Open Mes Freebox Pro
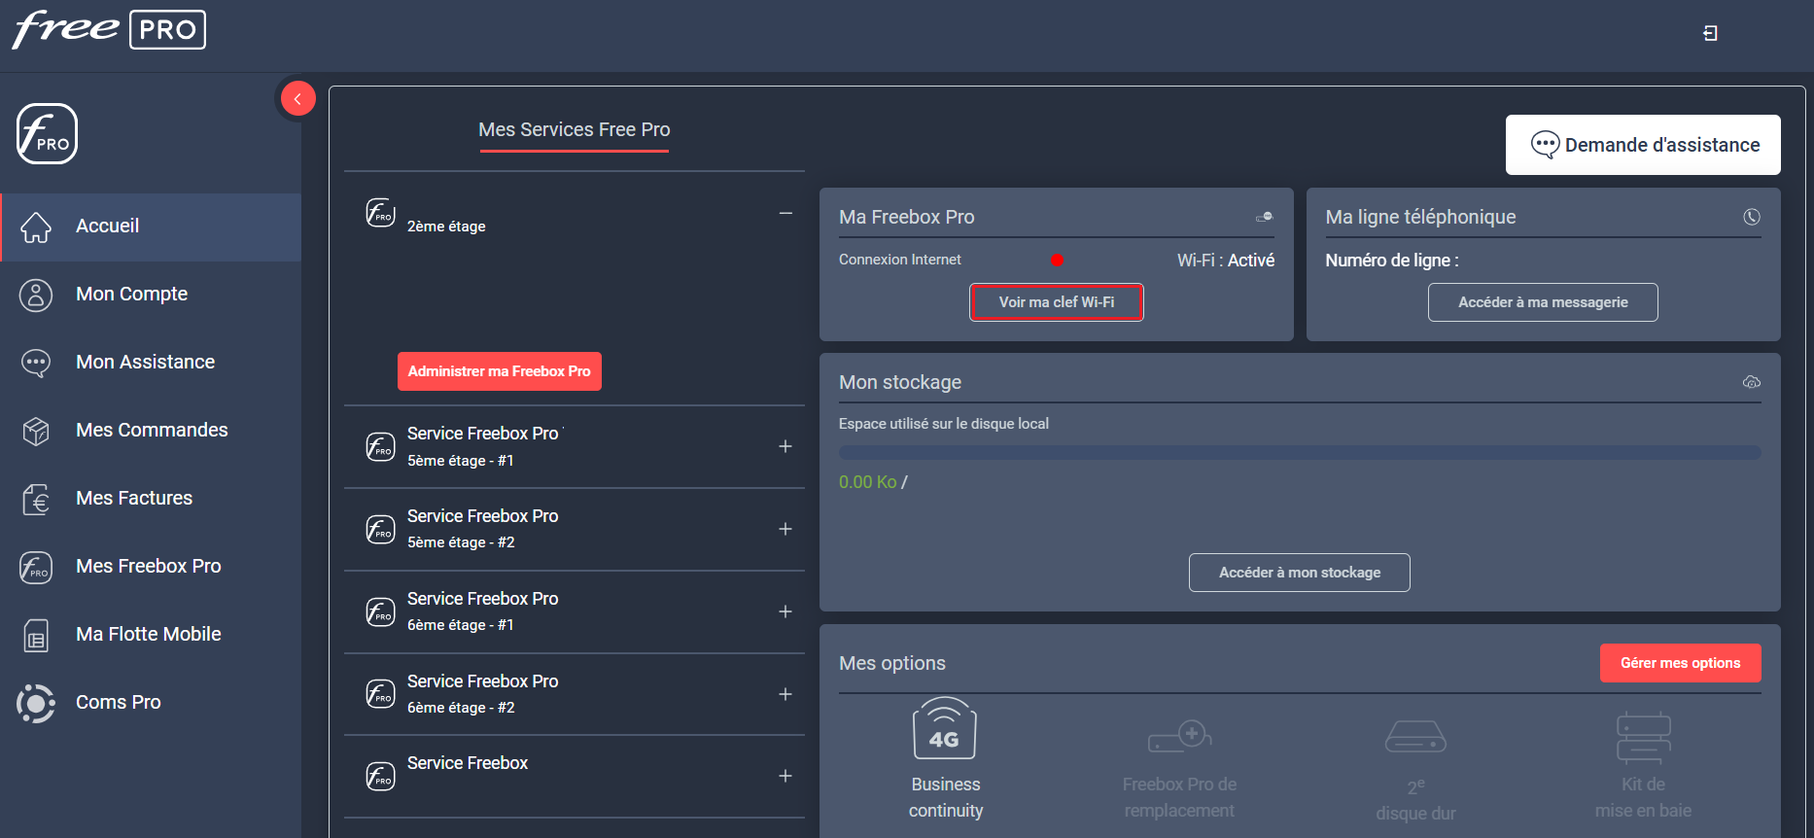Image resolution: width=1814 pixels, height=838 pixels. click(x=151, y=567)
